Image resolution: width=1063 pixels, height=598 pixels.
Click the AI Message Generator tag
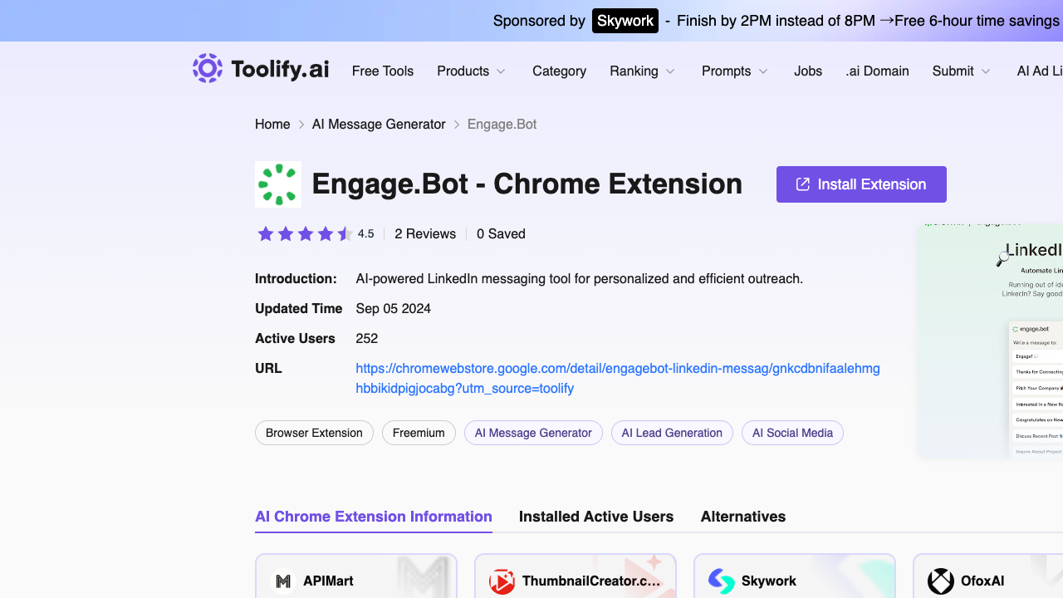coord(533,433)
